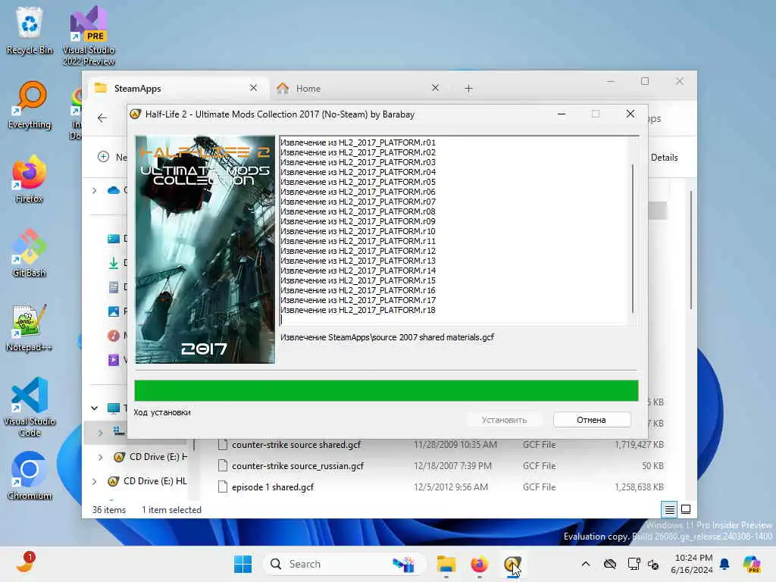The width and height of the screenshot is (776, 582).
Task: Open Videos quick access icon in sidebar
Action: point(114,360)
